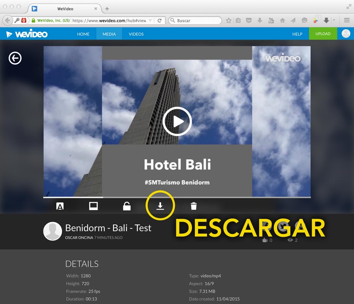Set video thumbnail with the frame icon
This screenshot has width=354, height=304.
93,206
